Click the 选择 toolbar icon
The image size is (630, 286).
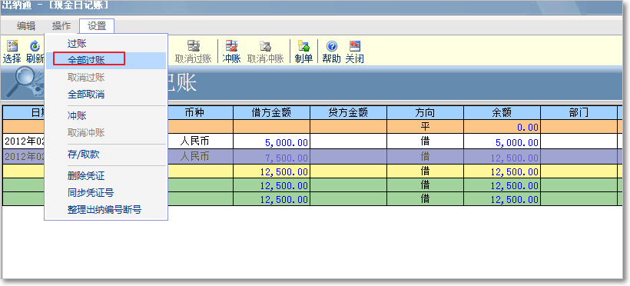pos(12,52)
